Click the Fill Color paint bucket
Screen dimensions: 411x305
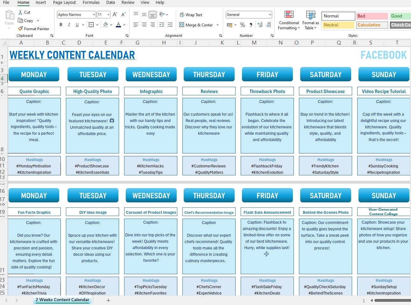point(106,25)
